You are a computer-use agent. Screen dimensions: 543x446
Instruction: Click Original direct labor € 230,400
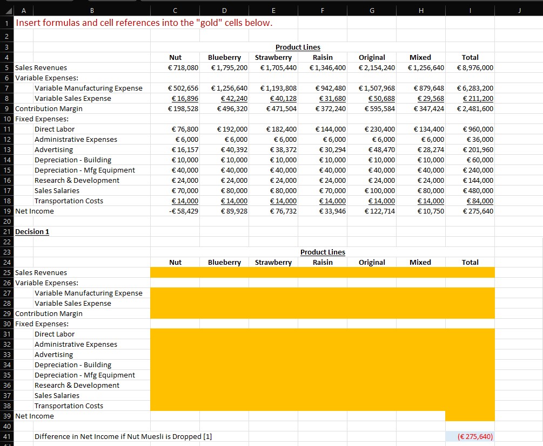point(379,129)
